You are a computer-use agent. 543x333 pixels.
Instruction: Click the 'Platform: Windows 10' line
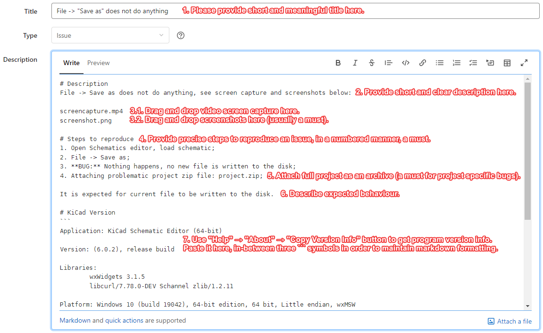point(208,305)
